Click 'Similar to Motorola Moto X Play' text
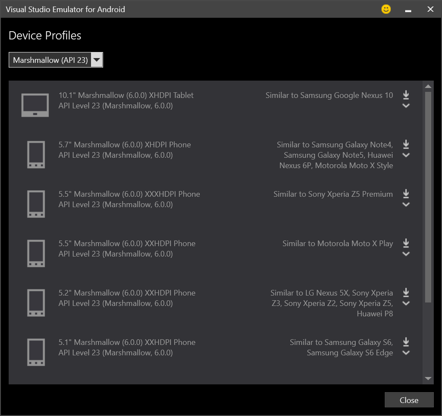 click(338, 243)
